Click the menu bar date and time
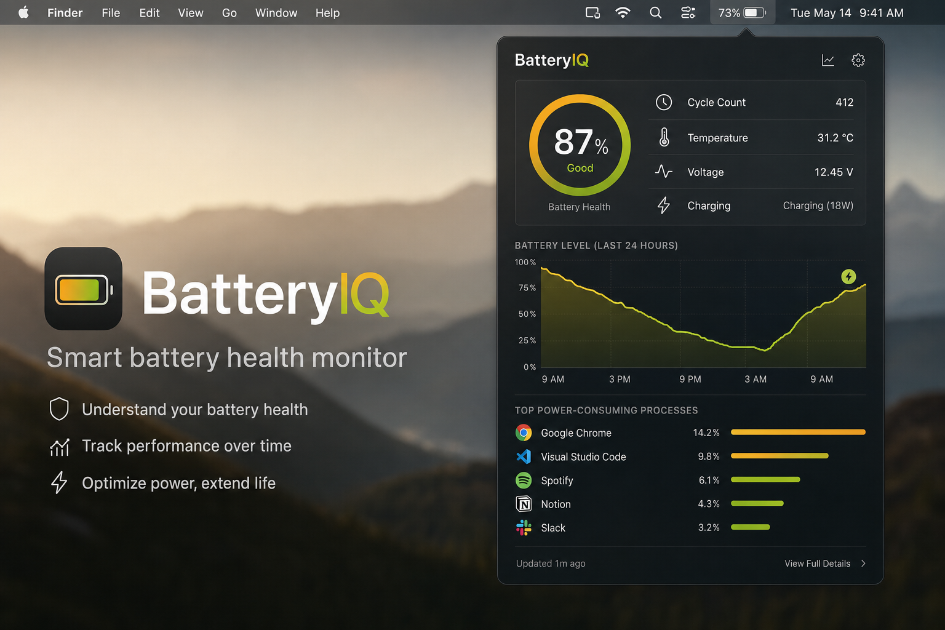 (847, 13)
